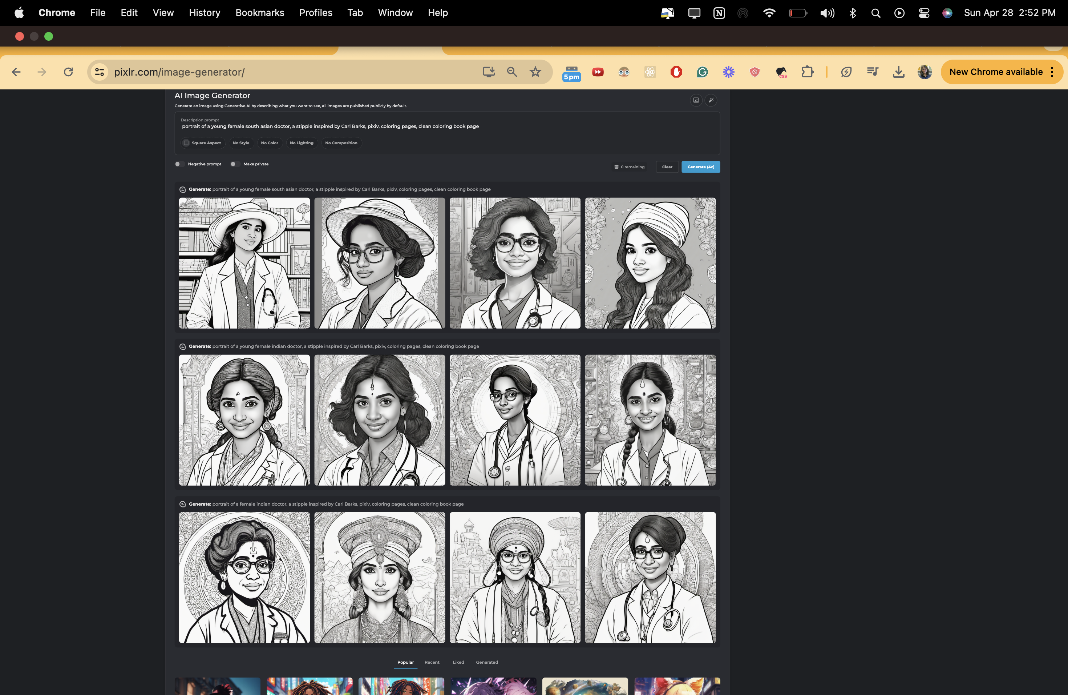Click the image icon beside AI Image Generator title
The image size is (1068, 695).
pos(696,100)
